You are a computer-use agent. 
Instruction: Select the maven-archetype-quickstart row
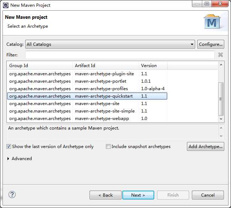click(87, 96)
